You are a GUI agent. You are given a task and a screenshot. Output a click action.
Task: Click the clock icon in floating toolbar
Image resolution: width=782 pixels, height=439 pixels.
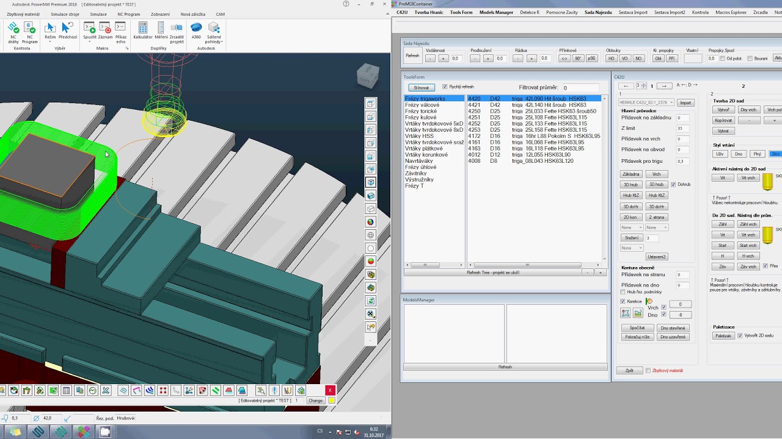tap(93, 390)
